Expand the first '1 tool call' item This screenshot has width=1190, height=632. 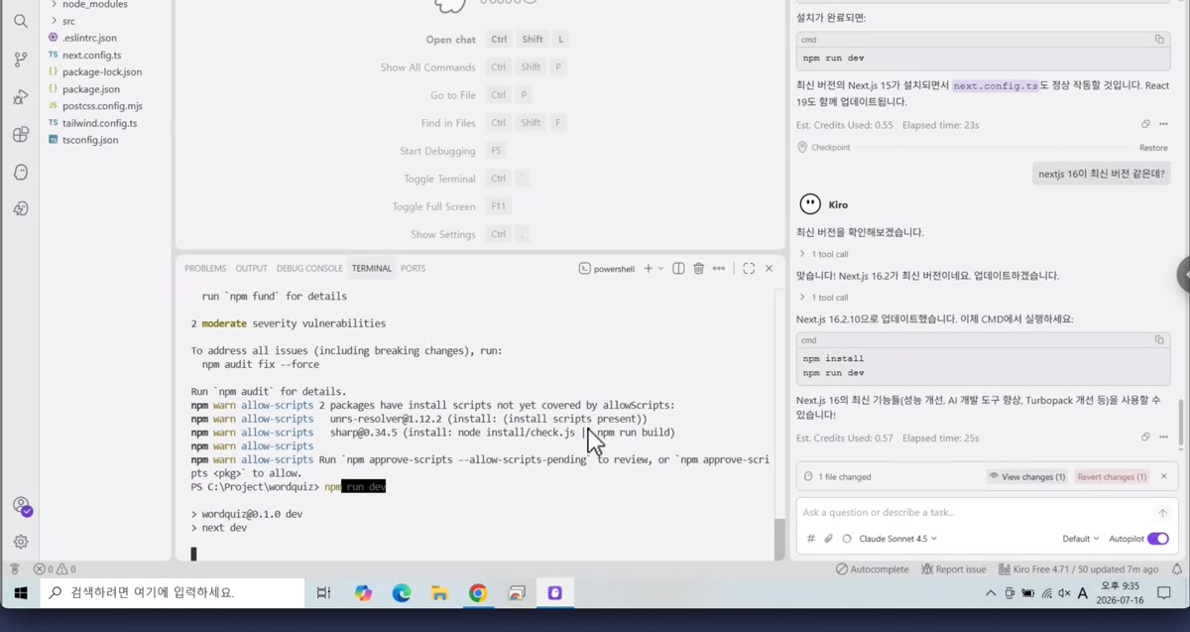pos(824,254)
